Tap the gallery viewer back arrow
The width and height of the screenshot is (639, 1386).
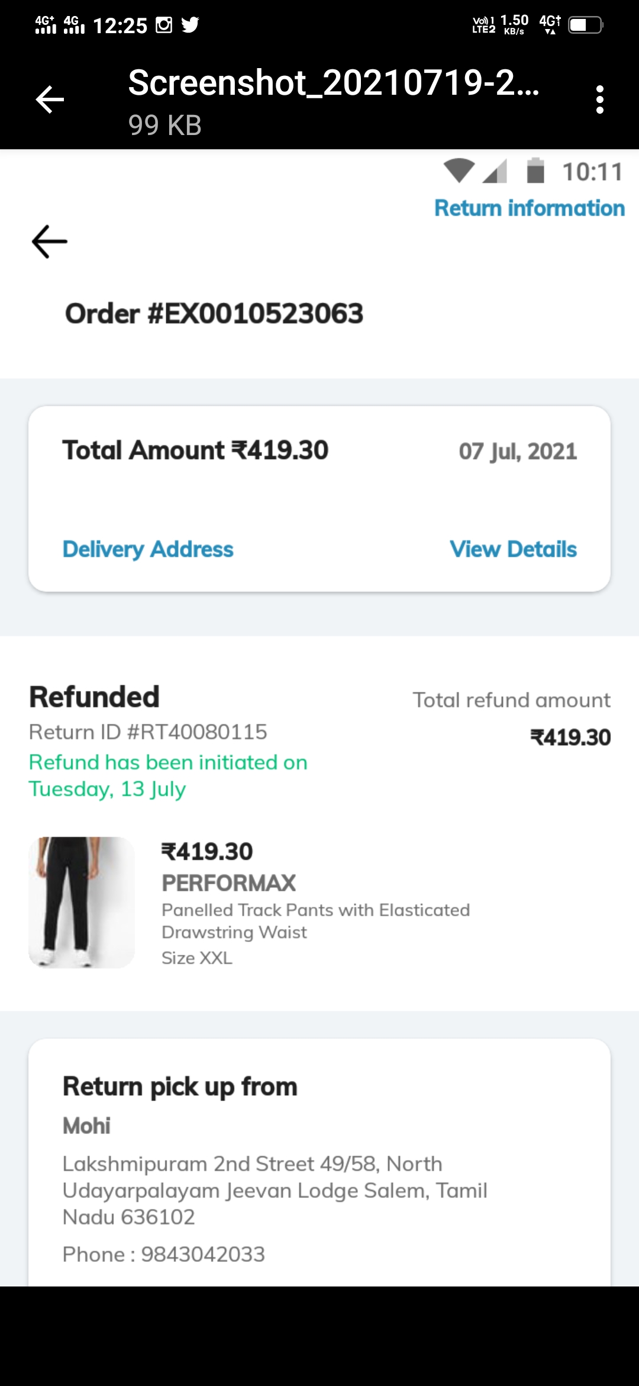[50, 100]
